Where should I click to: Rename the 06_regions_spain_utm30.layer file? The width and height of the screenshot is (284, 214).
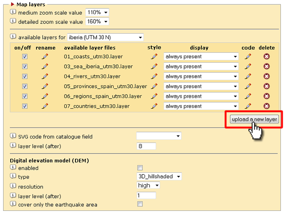(x=45, y=96)
